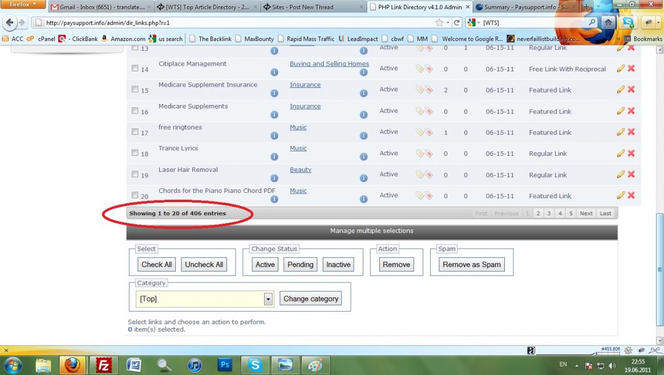Screen dimensions: 664x375
Task: Show hidden system tray icons arrow
Action: (576, 365)
